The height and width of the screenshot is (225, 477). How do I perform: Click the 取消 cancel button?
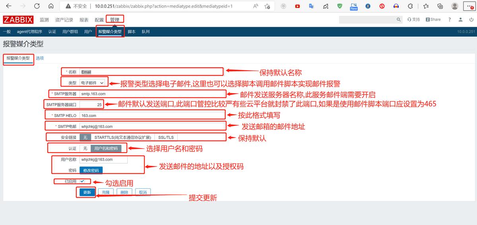143,192
